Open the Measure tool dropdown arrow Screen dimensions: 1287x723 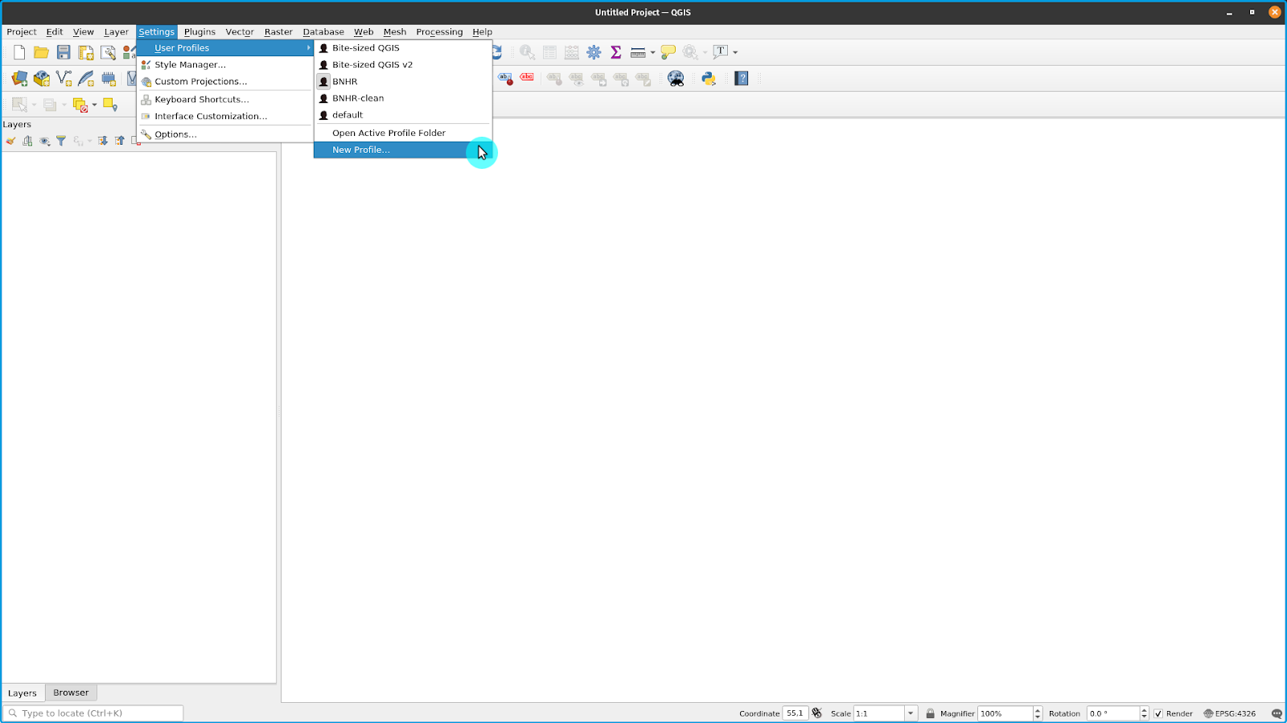[x=652, y=52]
